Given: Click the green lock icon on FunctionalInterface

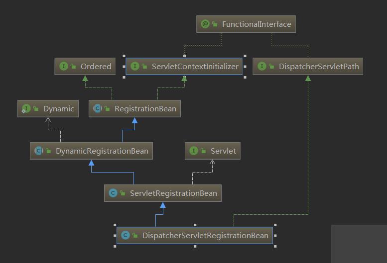Looking at the screenshot, I should (x=215, y=24).
